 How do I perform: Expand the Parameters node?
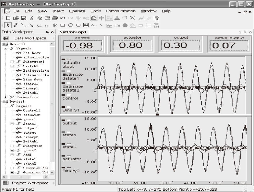pyautogui.click(x=5, y=97)
